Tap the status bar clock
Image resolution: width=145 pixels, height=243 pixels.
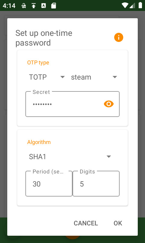9,6
